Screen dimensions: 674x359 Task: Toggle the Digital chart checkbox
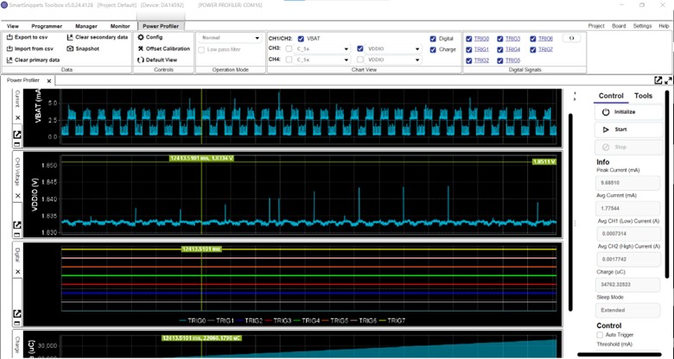[433, 39]
